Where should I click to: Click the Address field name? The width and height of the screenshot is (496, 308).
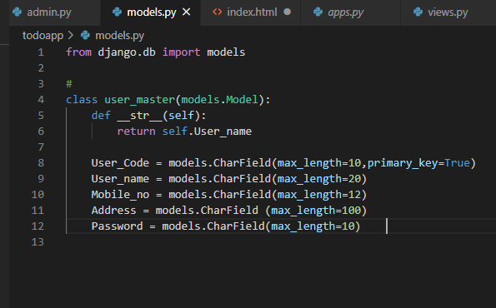(x=114, y=211)
